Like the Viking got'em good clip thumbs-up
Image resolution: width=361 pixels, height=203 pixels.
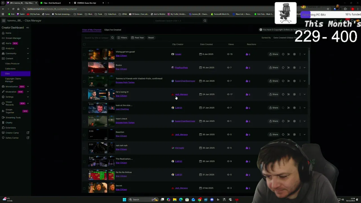tap(247, 54)
